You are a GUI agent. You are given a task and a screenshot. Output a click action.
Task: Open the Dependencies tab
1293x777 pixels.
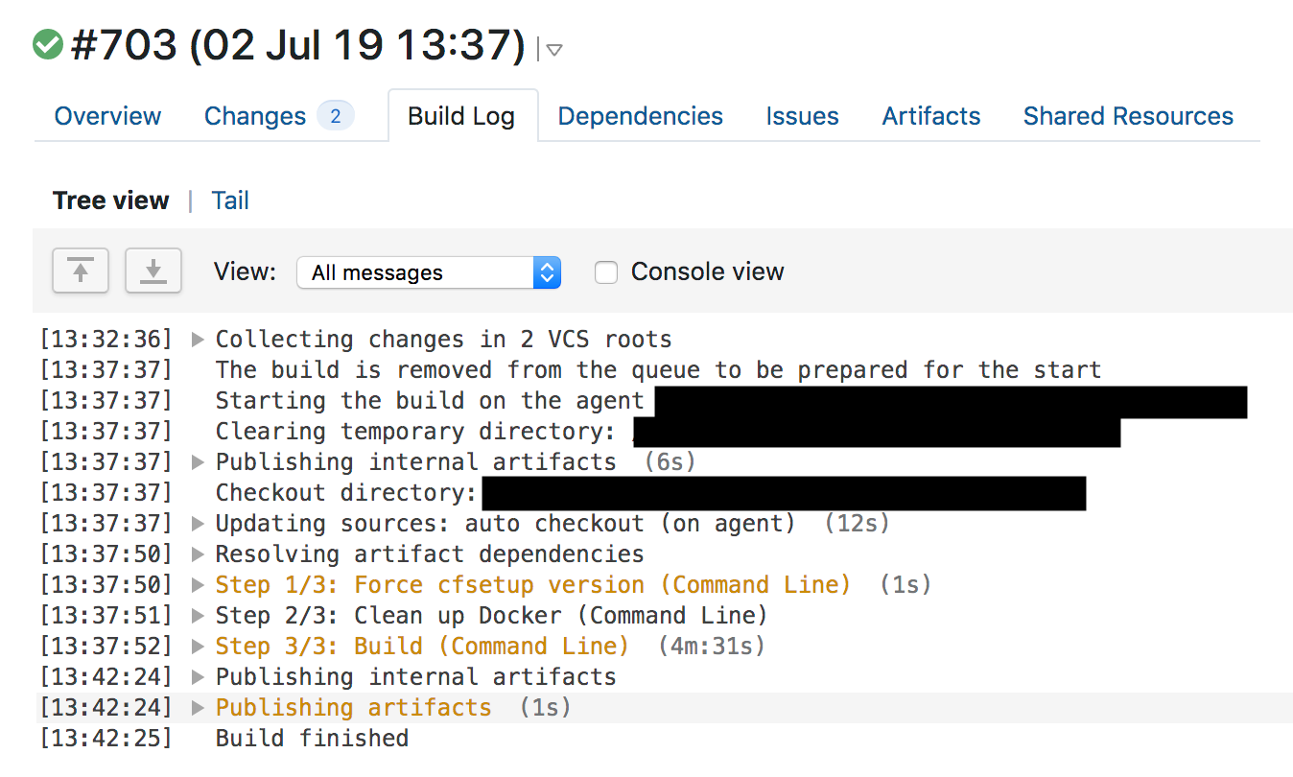click(641, 116)
